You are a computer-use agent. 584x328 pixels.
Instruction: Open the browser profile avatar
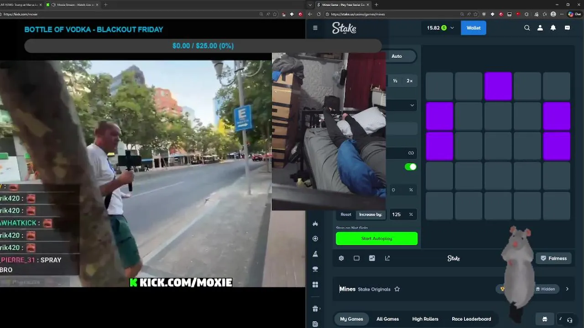(553, 14)
